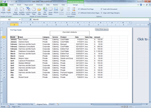This screenshot has height=108, width=151.
Task: Click the Select All corner box
Action: [x=2, y=23]
